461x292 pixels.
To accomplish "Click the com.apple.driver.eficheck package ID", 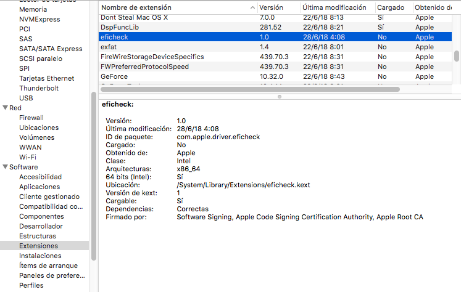I will coord(218,137).
